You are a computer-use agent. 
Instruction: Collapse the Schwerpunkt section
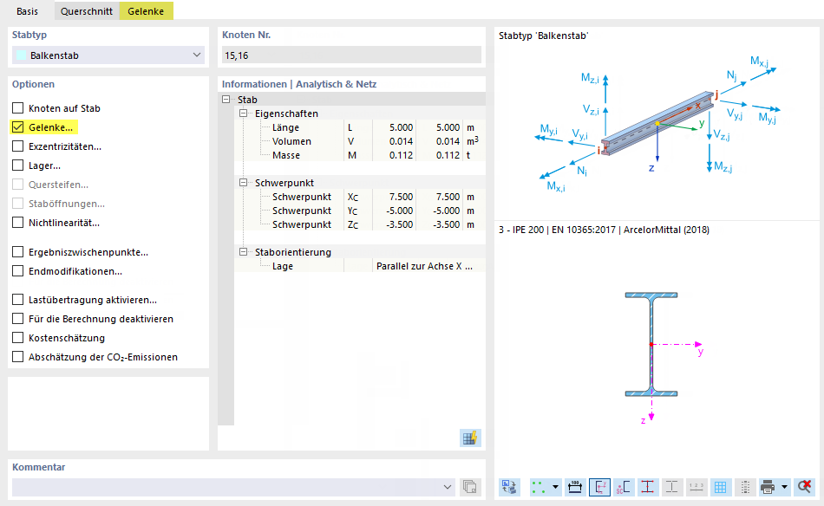coord(244,183)
